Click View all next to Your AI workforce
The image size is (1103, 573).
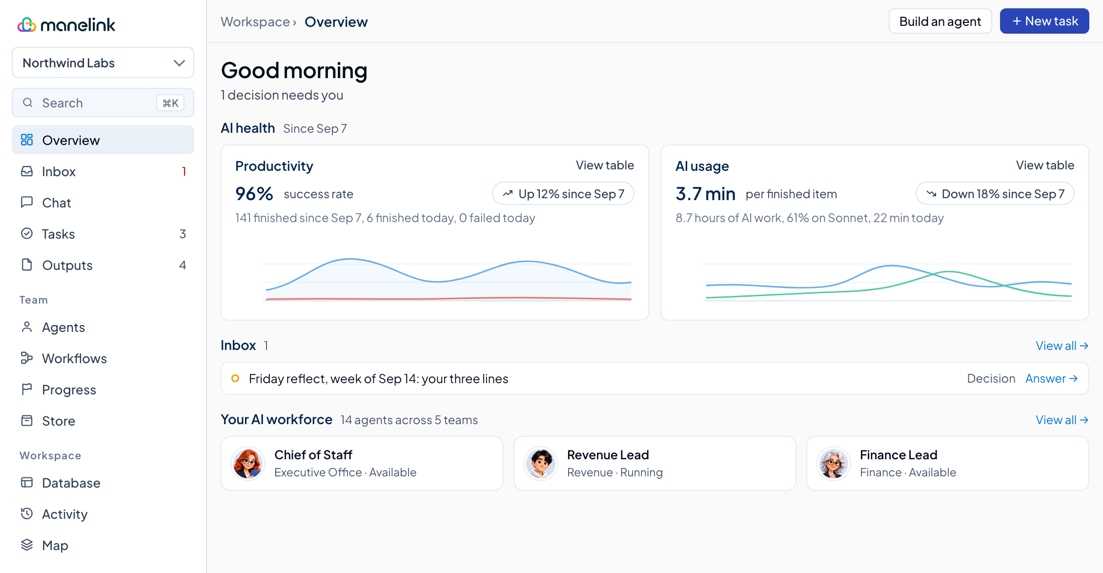1062,420
